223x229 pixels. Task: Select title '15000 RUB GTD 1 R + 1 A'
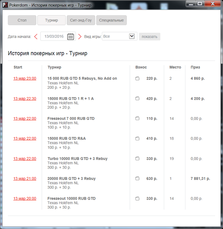71,98
